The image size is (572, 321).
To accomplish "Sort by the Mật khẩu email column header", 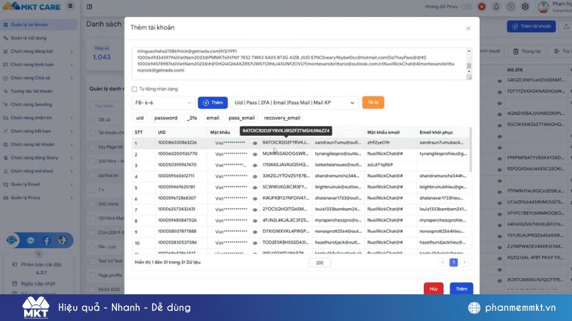I will click(383, 133).
